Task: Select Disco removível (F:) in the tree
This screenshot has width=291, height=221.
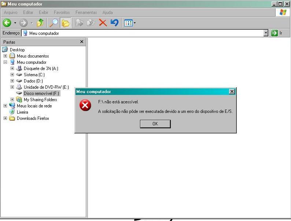Action: (41, 93)
